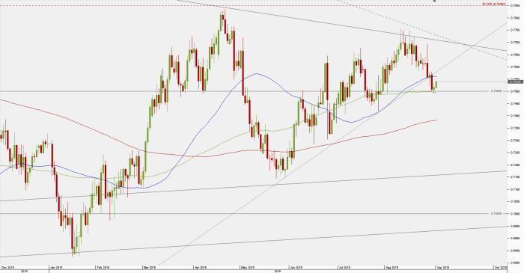Click the 0.70000 horizontal line label

pos(496,213)
